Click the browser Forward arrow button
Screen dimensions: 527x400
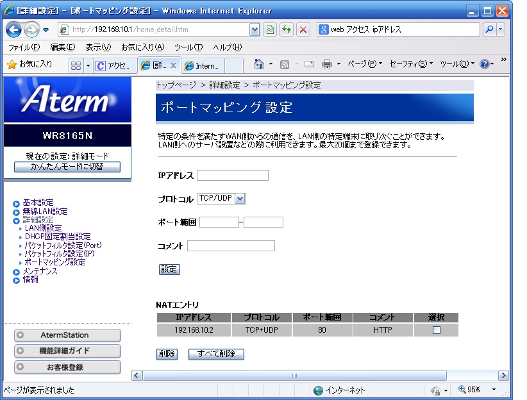pos(31,30)
